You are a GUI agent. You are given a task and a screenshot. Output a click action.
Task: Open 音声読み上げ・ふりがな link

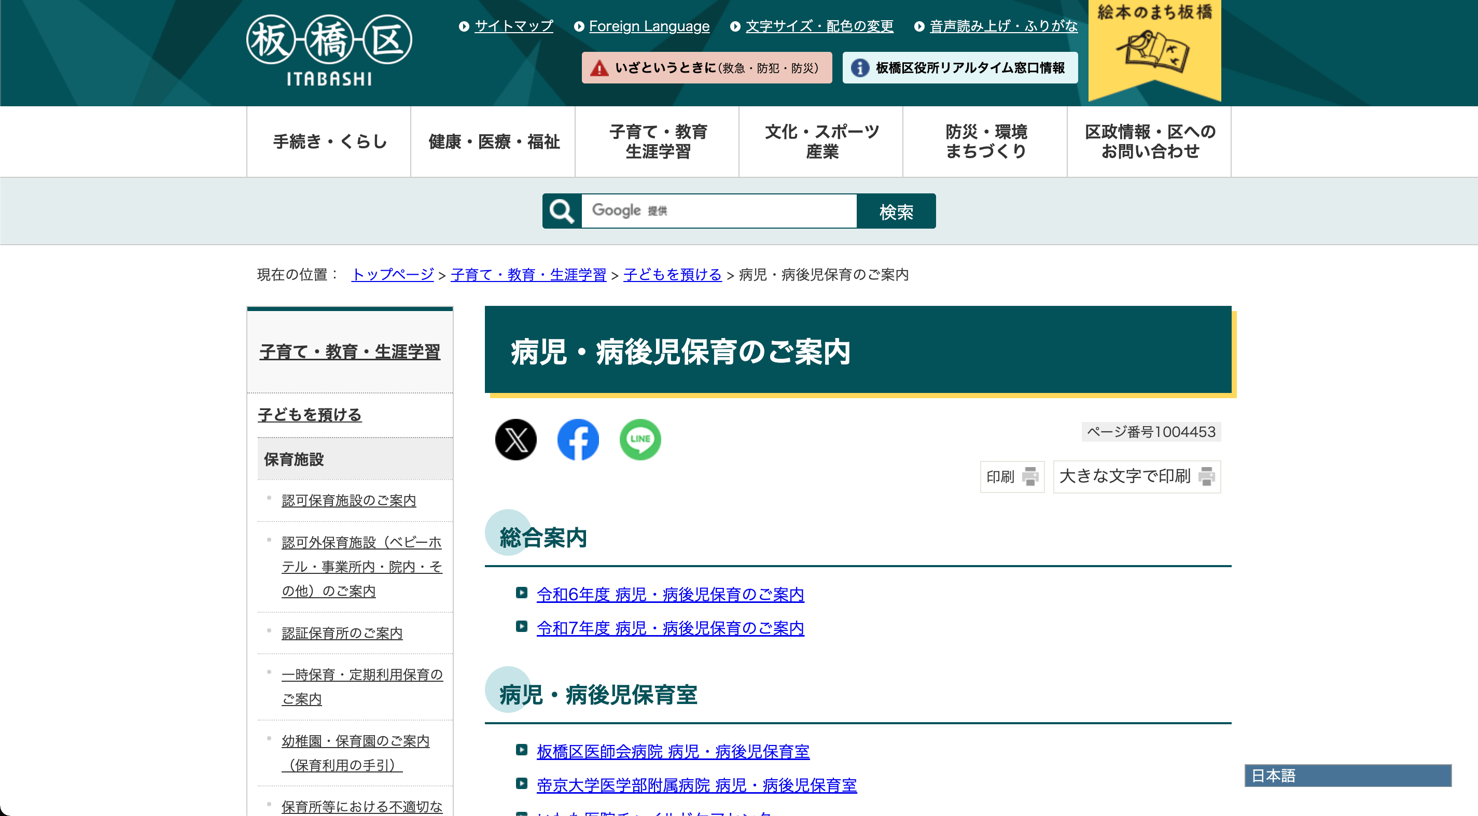pyautogui.click(x=1003, y=26)
